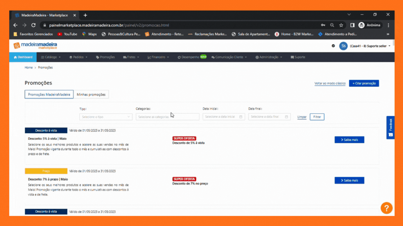Click the browser back arrow
Image resolution: width=403 pixels, height=226 pixels.
tap(15, 25)
